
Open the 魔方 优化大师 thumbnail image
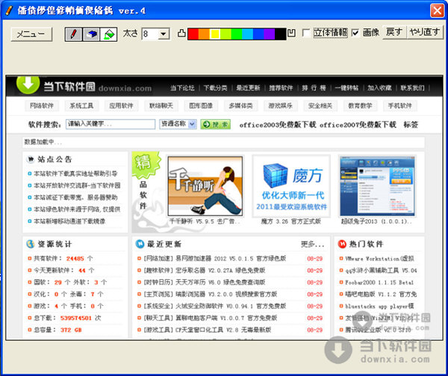(291, 186)
